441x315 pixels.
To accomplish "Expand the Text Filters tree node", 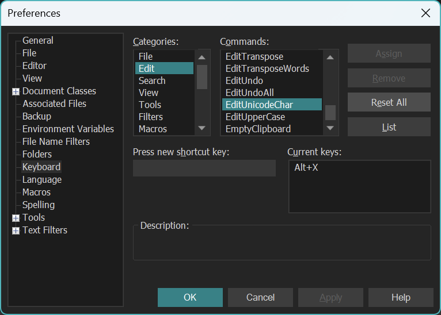I will coord(16,231).
